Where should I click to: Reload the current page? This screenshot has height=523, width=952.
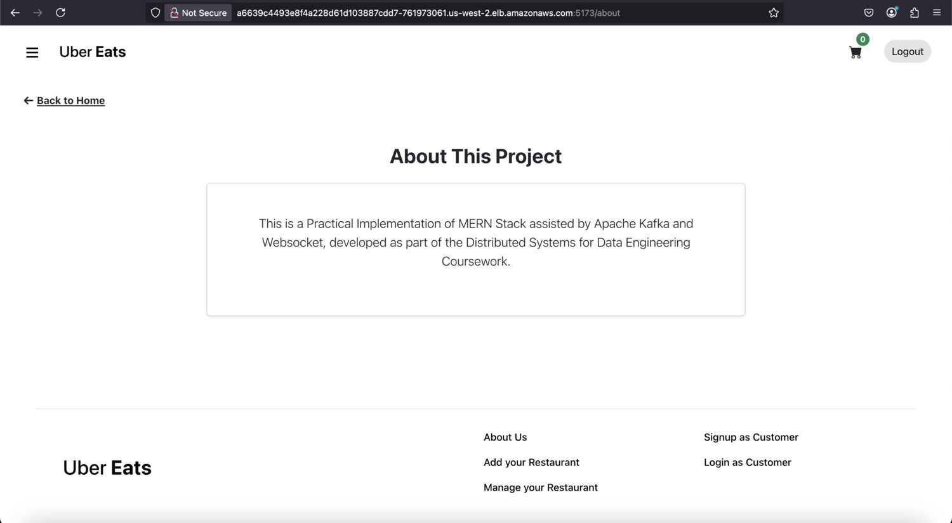point(61,13)
